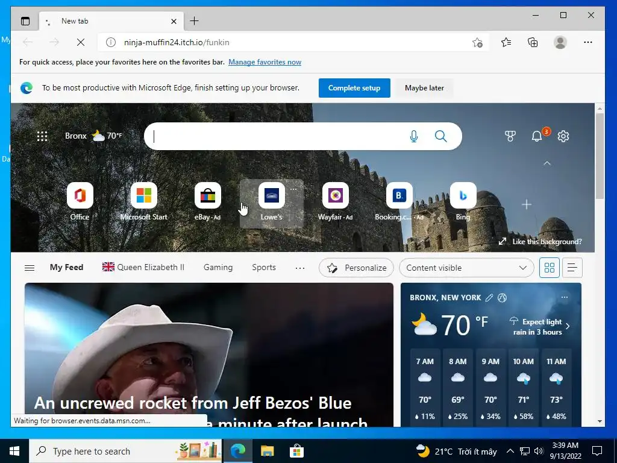This screenshot has height=463, width=617.
Task: Expand the Content visible dropdown
Action: point(466,268)
